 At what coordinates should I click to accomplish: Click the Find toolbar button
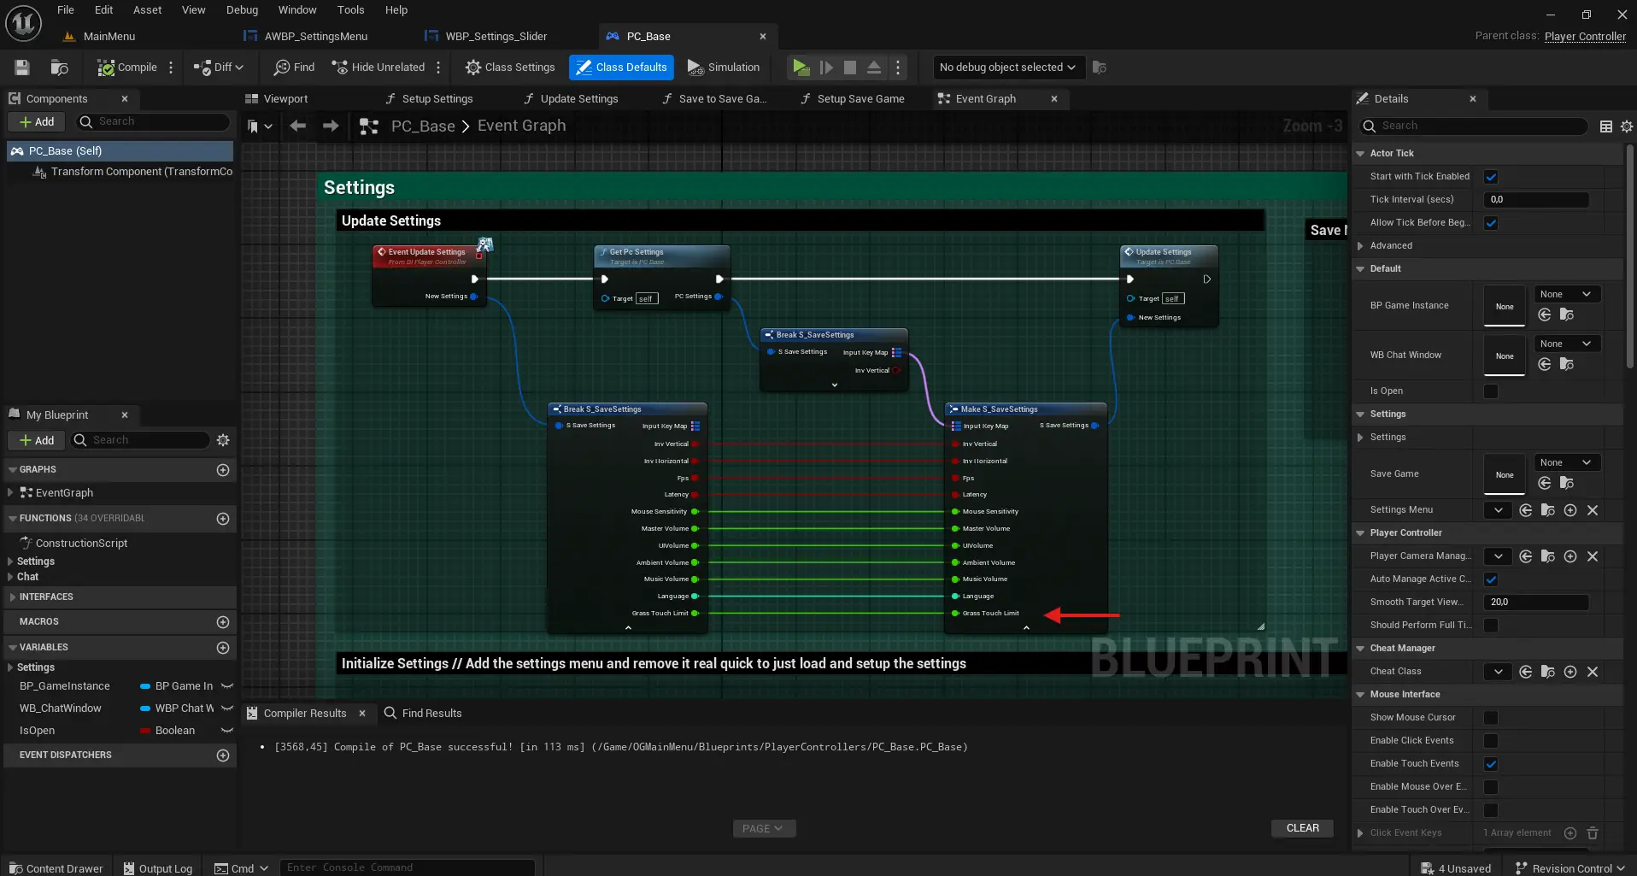(294, 68)
